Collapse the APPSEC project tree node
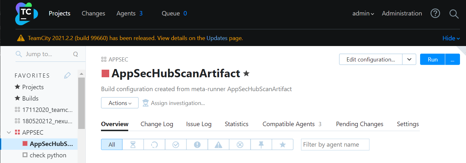The height and width of the screenshot is (163, 466). click(9, 132)
